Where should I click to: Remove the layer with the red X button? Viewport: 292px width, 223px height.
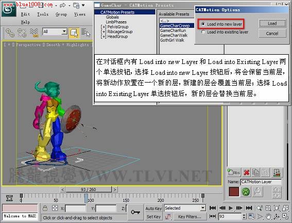pyautogui.click(x=247, y=172)
